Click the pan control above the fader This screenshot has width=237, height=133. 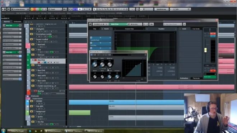(210, 30)
